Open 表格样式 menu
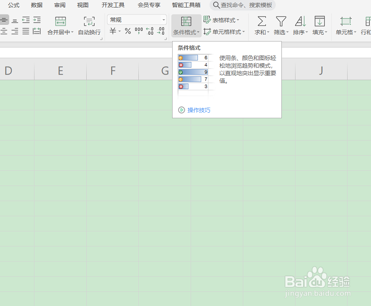Image resolution: width=371 pixels, height=306 pixels. click(221, 20)
